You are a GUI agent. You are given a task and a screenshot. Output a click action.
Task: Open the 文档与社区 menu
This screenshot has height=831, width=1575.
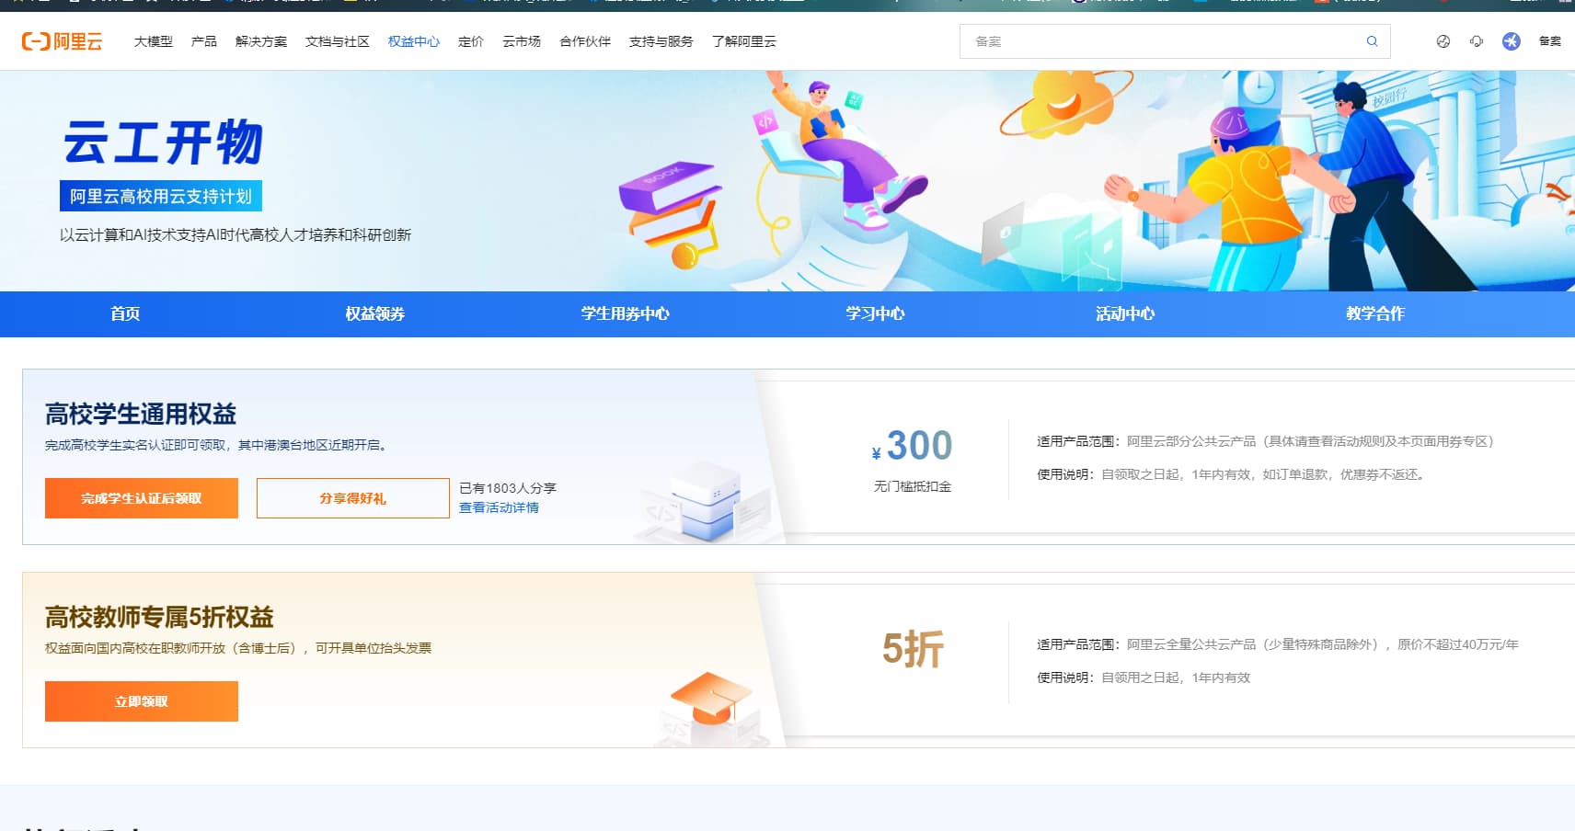pyautogui.click(x=338, y=41)
